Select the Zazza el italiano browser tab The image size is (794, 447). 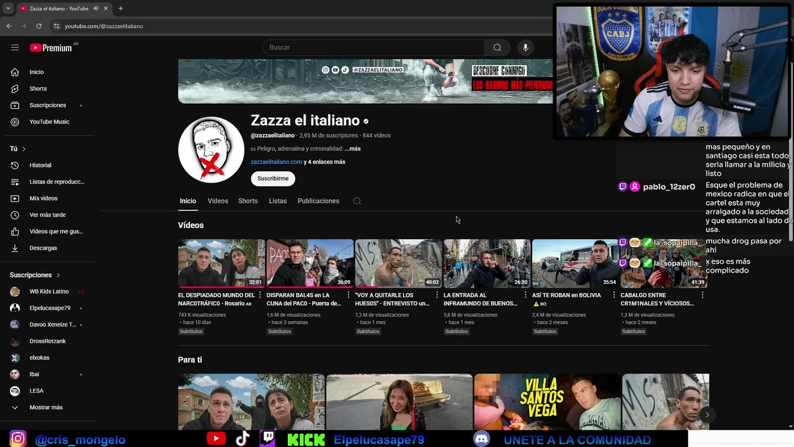tap(63, 8)
